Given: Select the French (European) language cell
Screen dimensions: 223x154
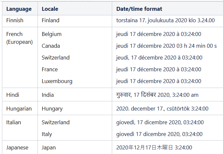Looking at the screenshot, I should coord(19,38).
